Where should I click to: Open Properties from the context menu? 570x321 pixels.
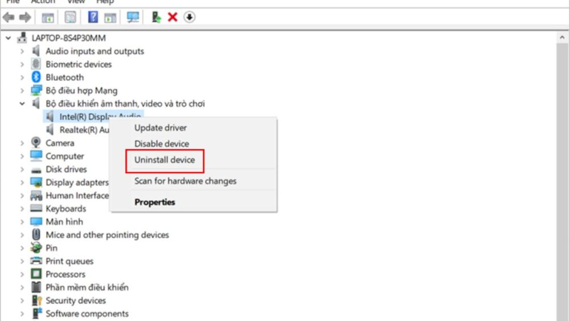(154, 202)
